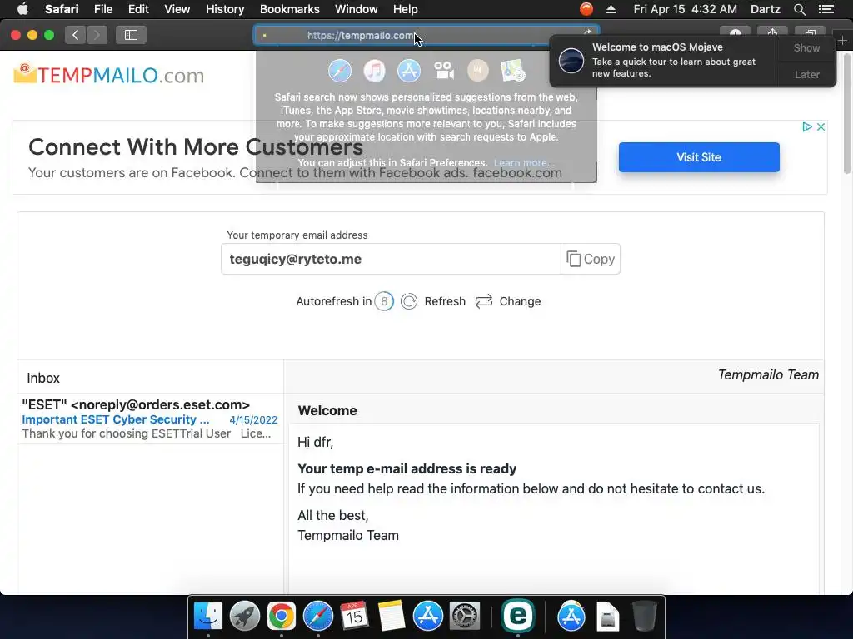Click the Share toolbar icon
The height and width of the screenshot is (639, 853).
click(772, 32)
